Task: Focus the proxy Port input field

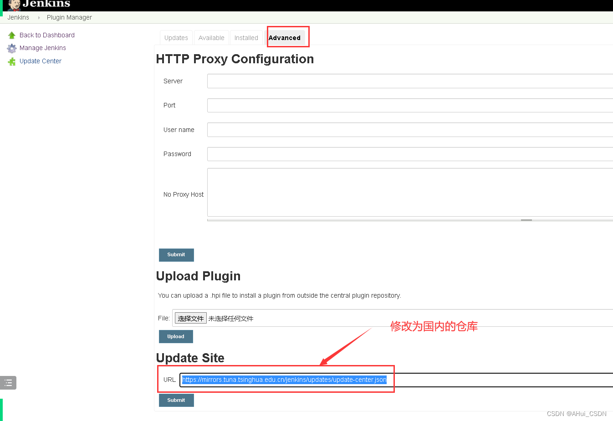Action: (410, 105)
